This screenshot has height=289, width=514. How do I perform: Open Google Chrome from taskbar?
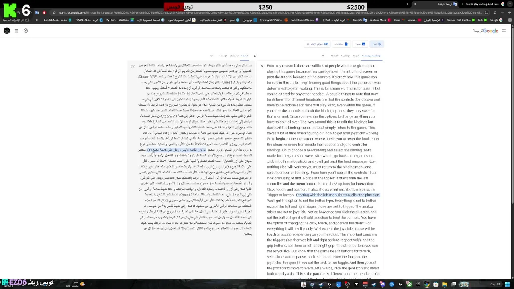(x=427, y=284)
